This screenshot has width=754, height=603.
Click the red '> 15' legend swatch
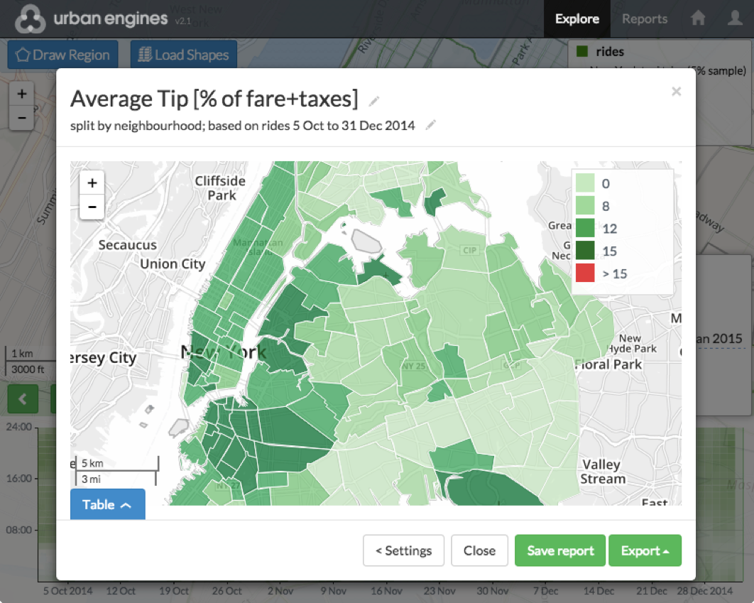pos(585,273)
